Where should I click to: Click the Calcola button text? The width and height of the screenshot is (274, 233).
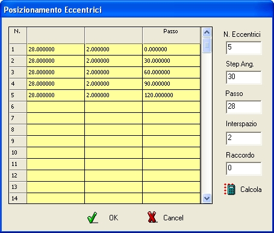(251, 190)
